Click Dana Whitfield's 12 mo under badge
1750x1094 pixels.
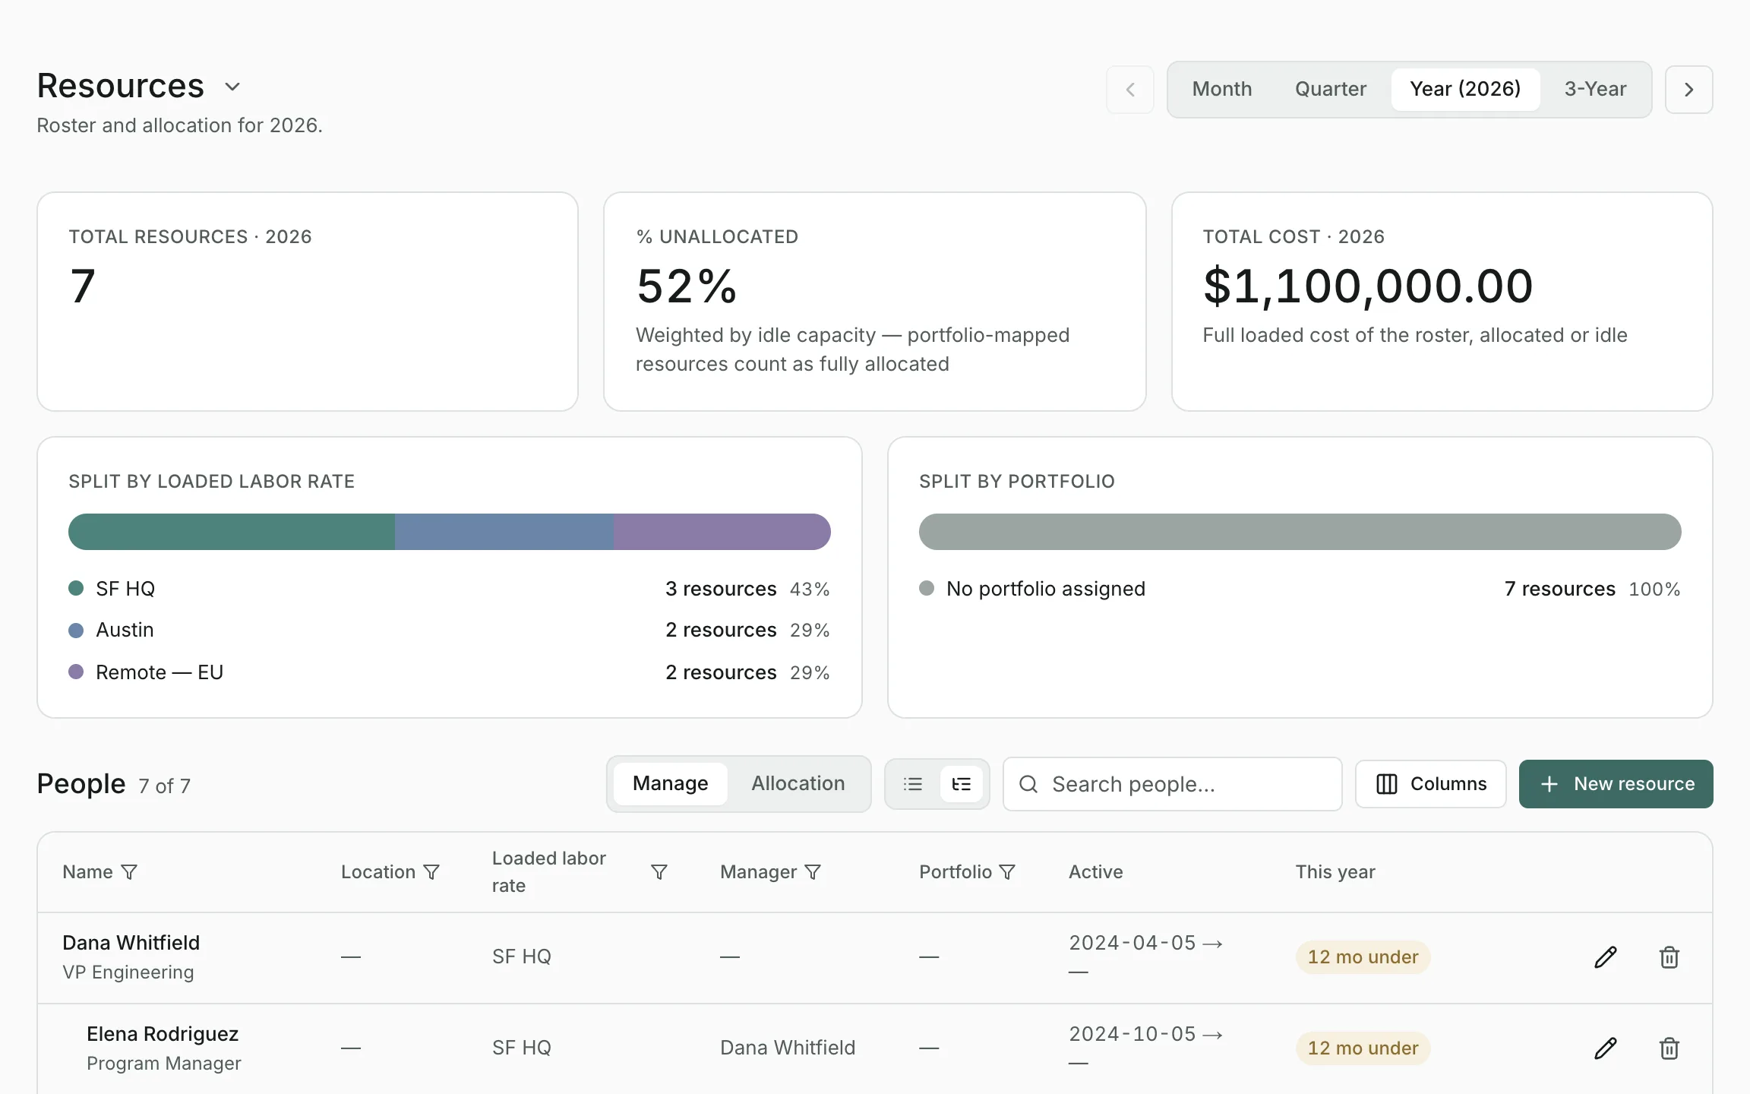click(x=1363, y=957)
